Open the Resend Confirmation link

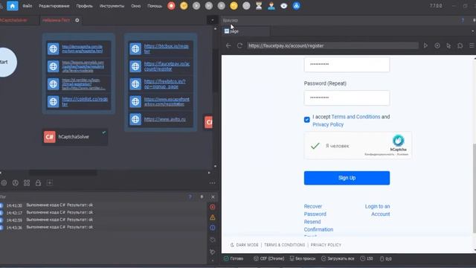318,226
